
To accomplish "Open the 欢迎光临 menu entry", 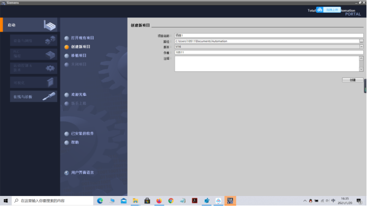I will [x=78, y=95].
